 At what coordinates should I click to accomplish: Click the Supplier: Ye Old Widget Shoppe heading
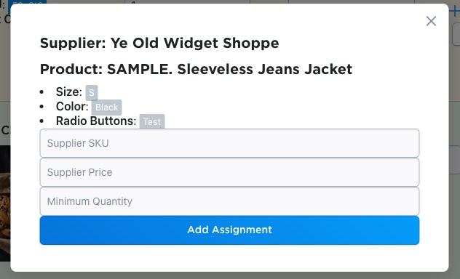click(x=159, y=43)
